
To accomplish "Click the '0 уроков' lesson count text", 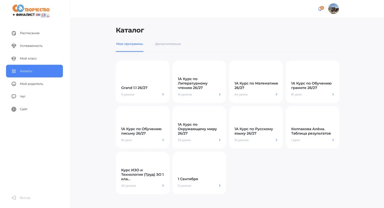I will coord(184,186).
